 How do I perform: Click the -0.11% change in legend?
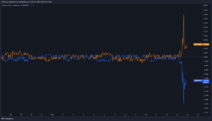pos(32,5)
